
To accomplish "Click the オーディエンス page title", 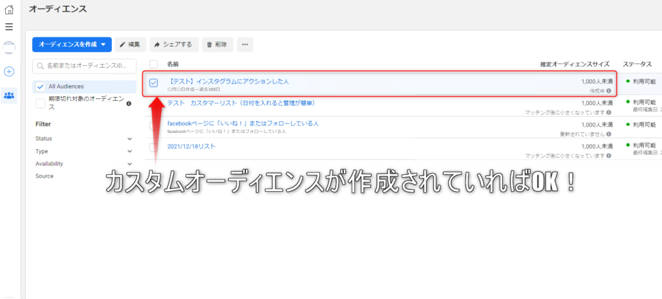I will pos(58,9).
